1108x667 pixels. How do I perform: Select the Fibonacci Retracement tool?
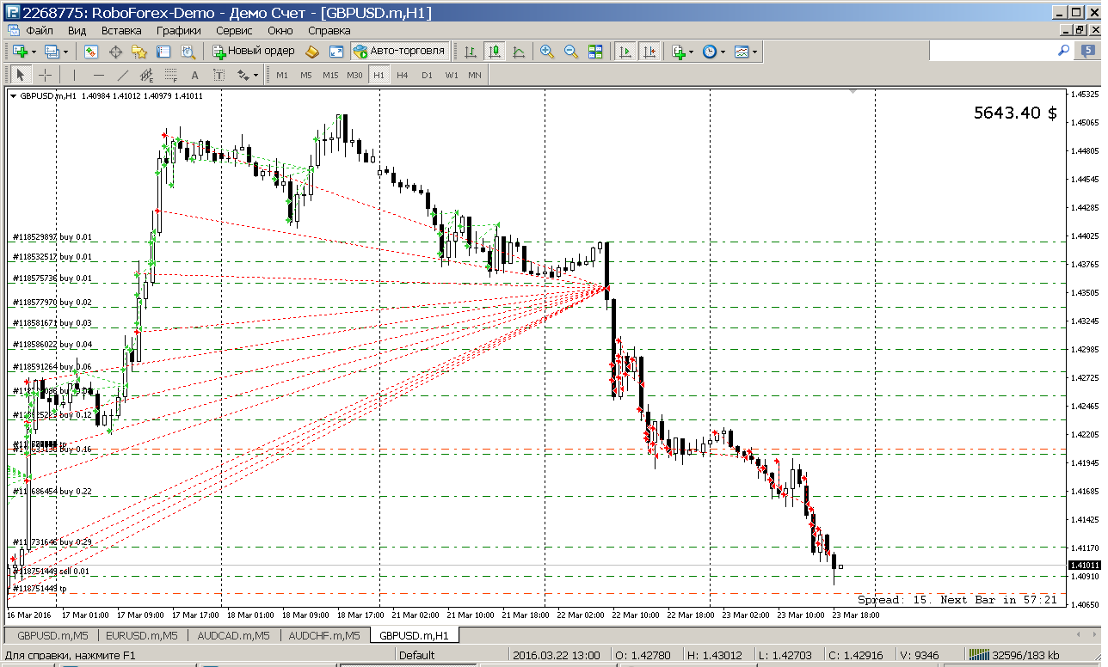170,75
